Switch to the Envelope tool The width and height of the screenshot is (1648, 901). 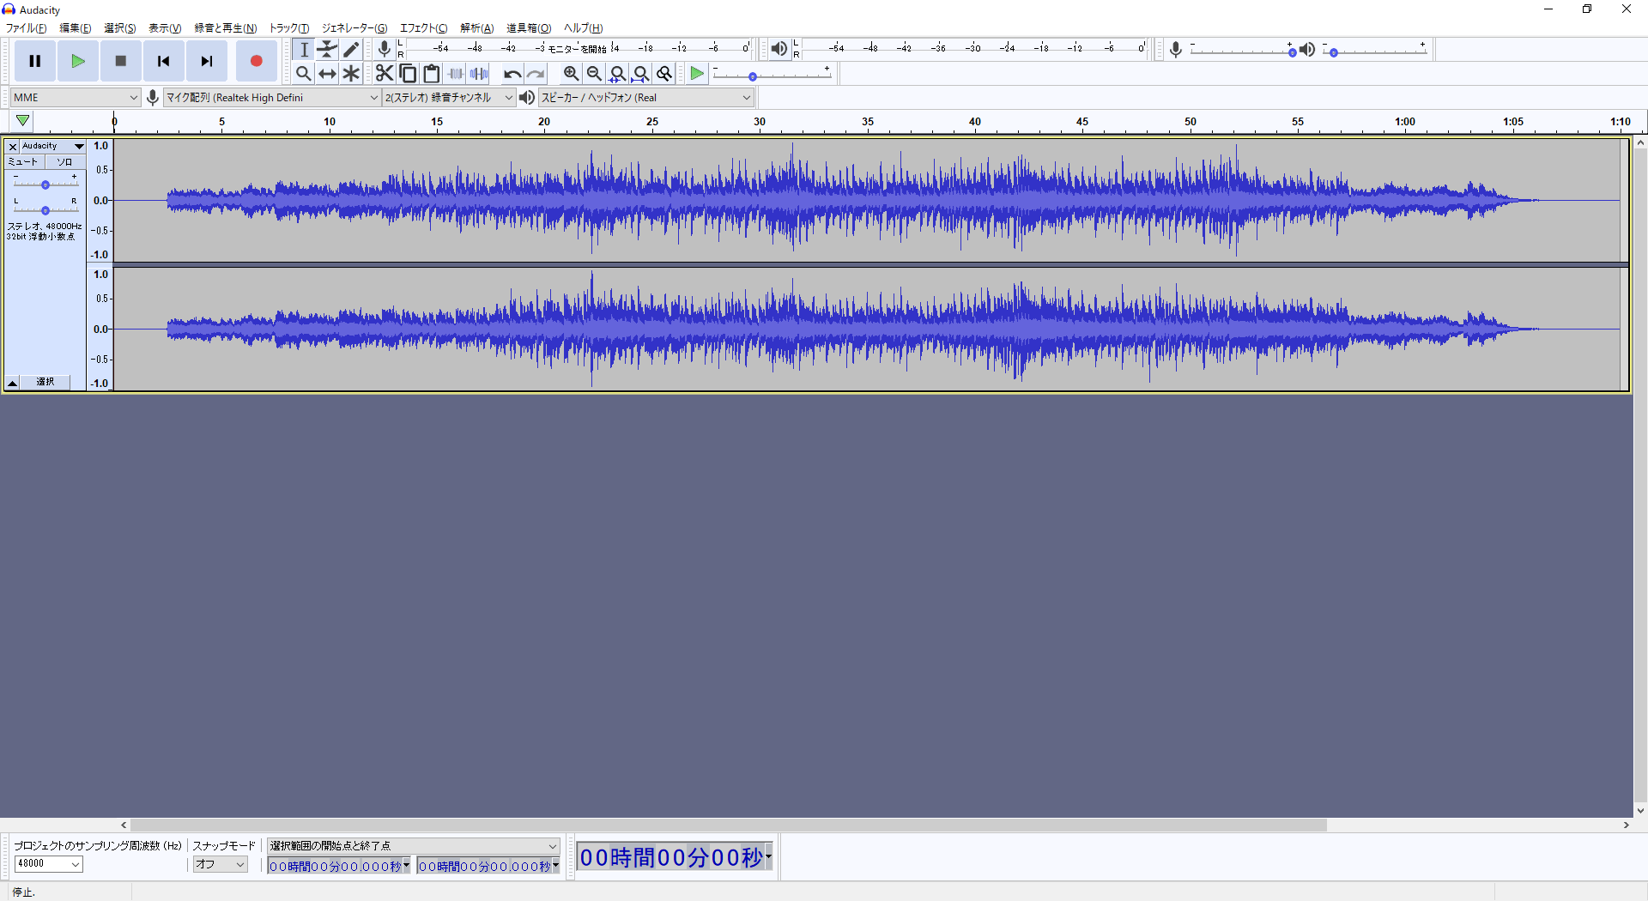pos(327,49)
